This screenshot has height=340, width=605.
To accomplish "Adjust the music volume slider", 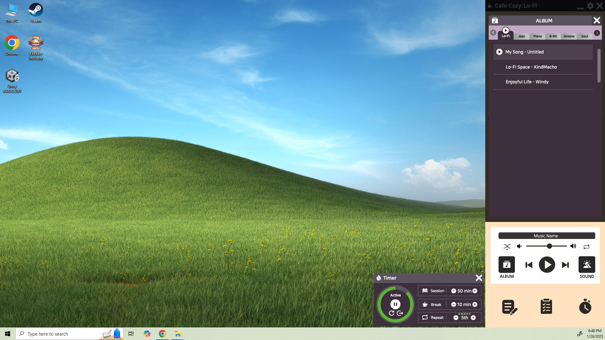I will pyautogui.click(x=546, y=246).
